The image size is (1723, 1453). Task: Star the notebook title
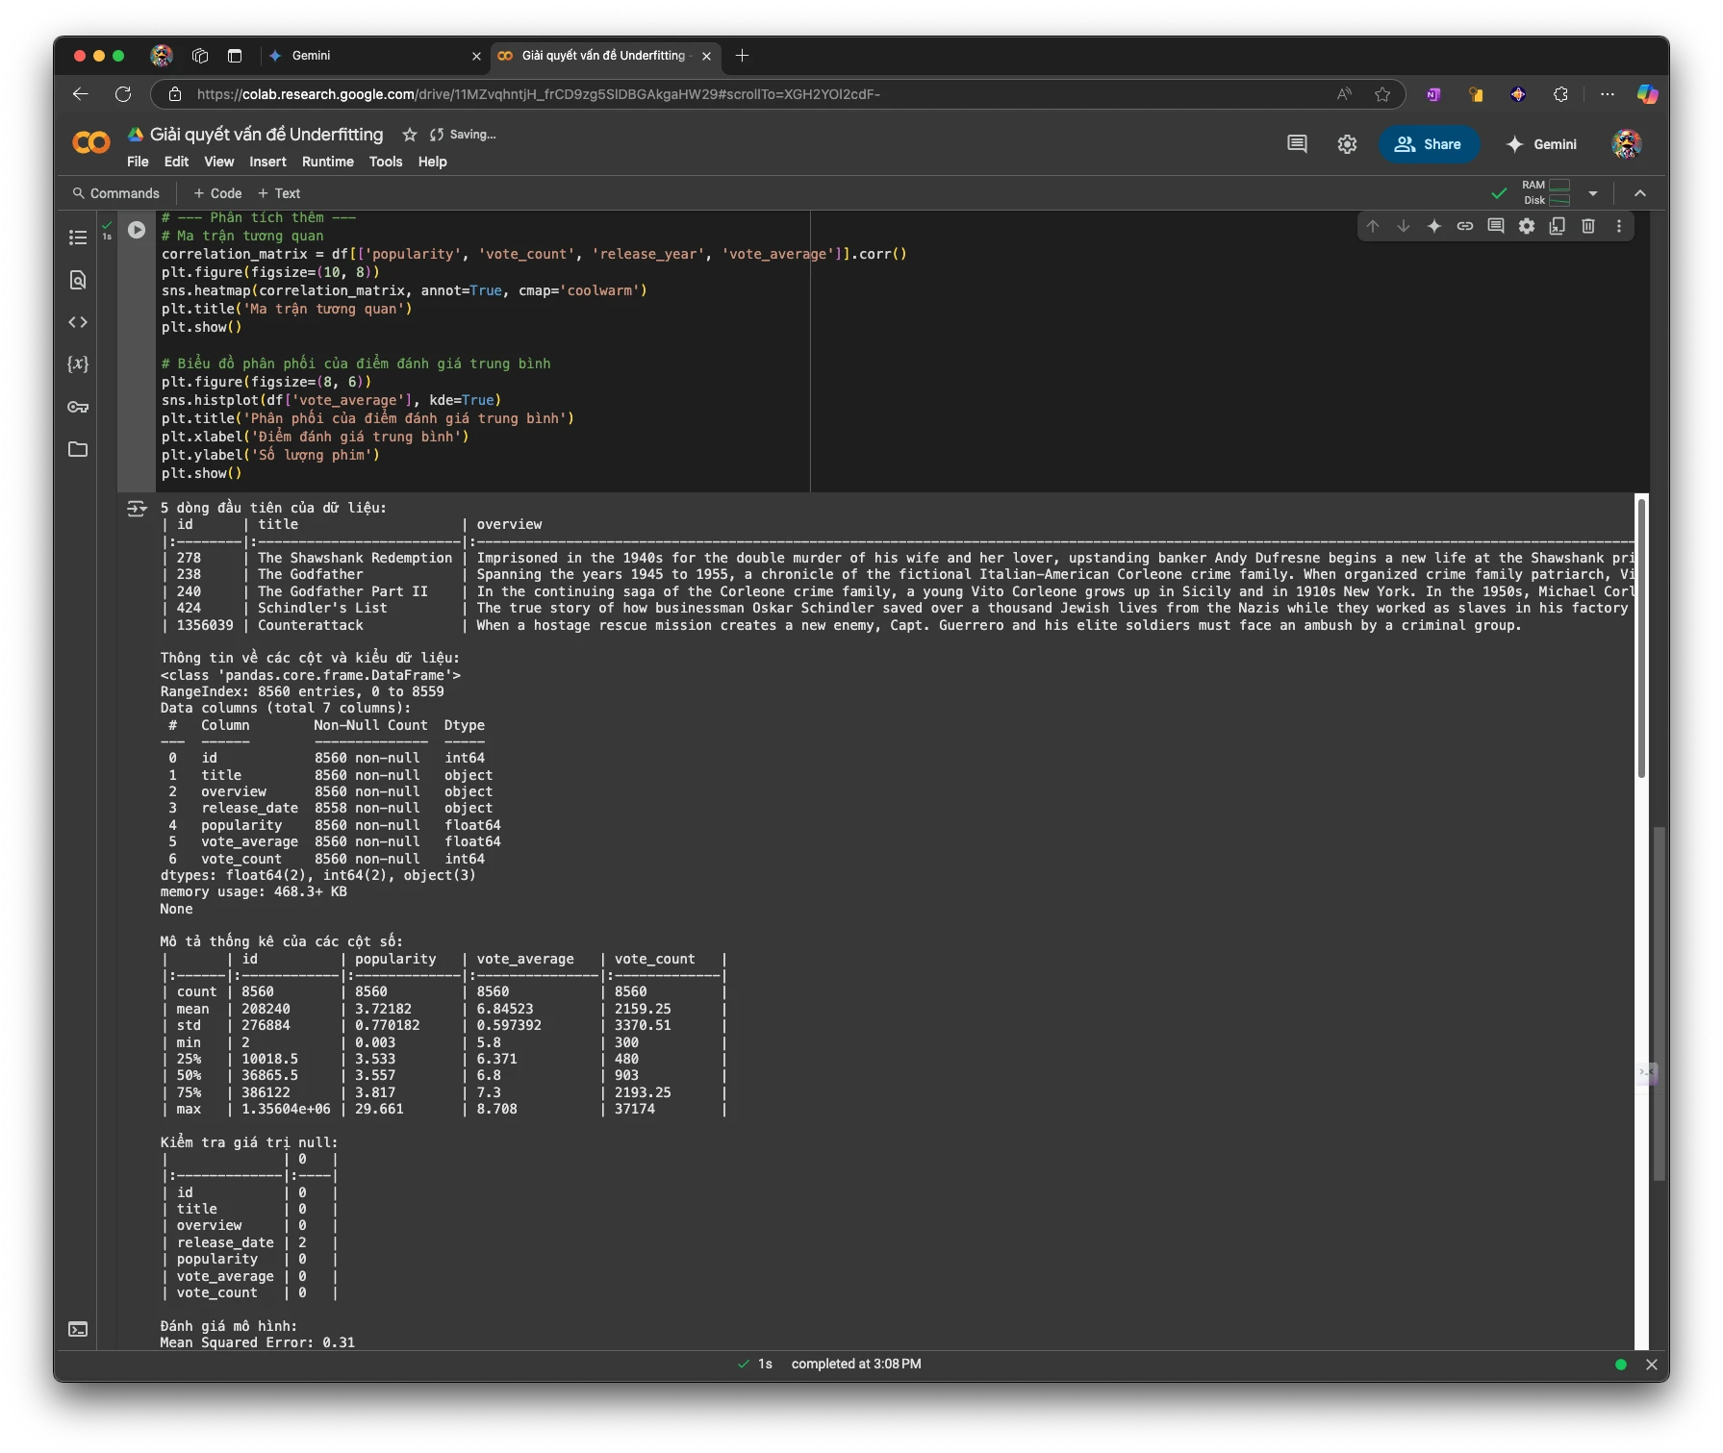(x=410, y=135)
